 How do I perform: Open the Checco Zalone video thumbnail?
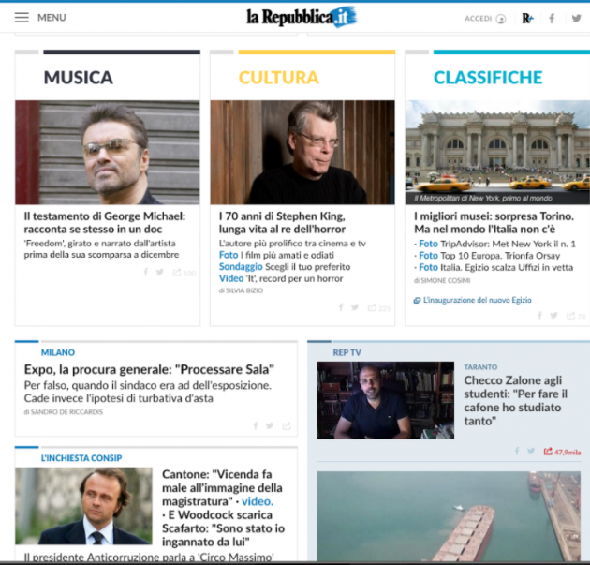[x=385, y=400]
